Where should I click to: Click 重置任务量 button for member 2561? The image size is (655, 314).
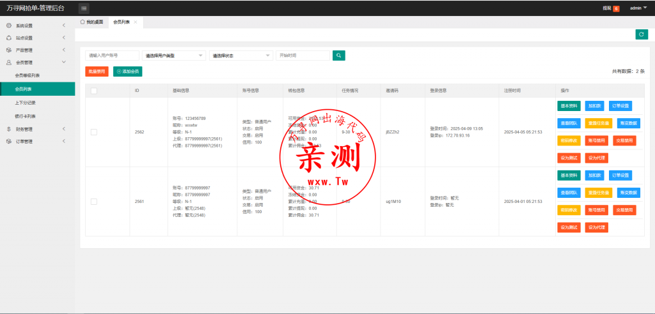click(599, 193)
